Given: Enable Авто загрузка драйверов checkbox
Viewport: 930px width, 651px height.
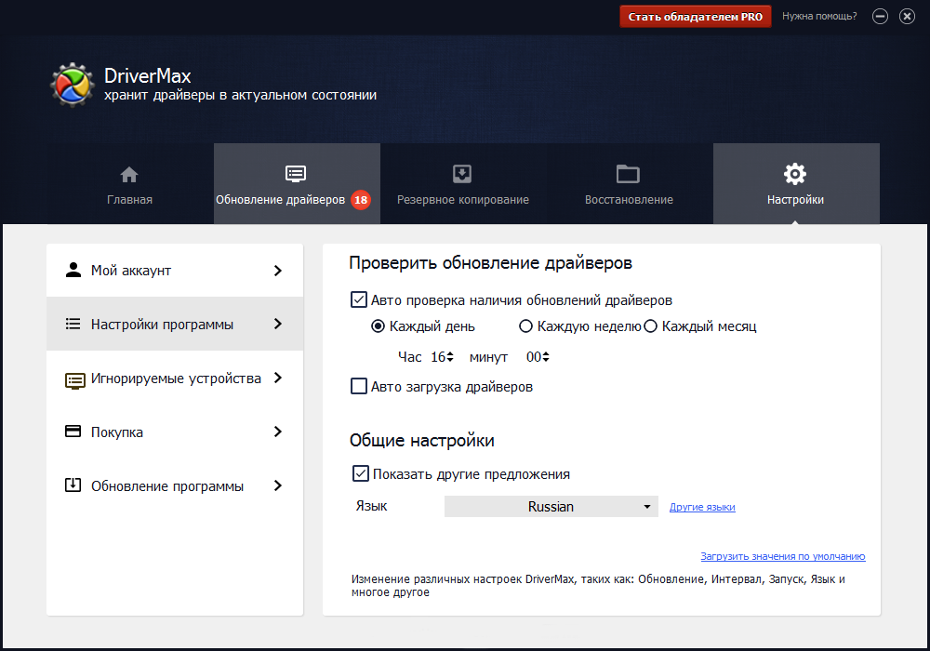Looking at the screenshot, I should click(359, 386).
